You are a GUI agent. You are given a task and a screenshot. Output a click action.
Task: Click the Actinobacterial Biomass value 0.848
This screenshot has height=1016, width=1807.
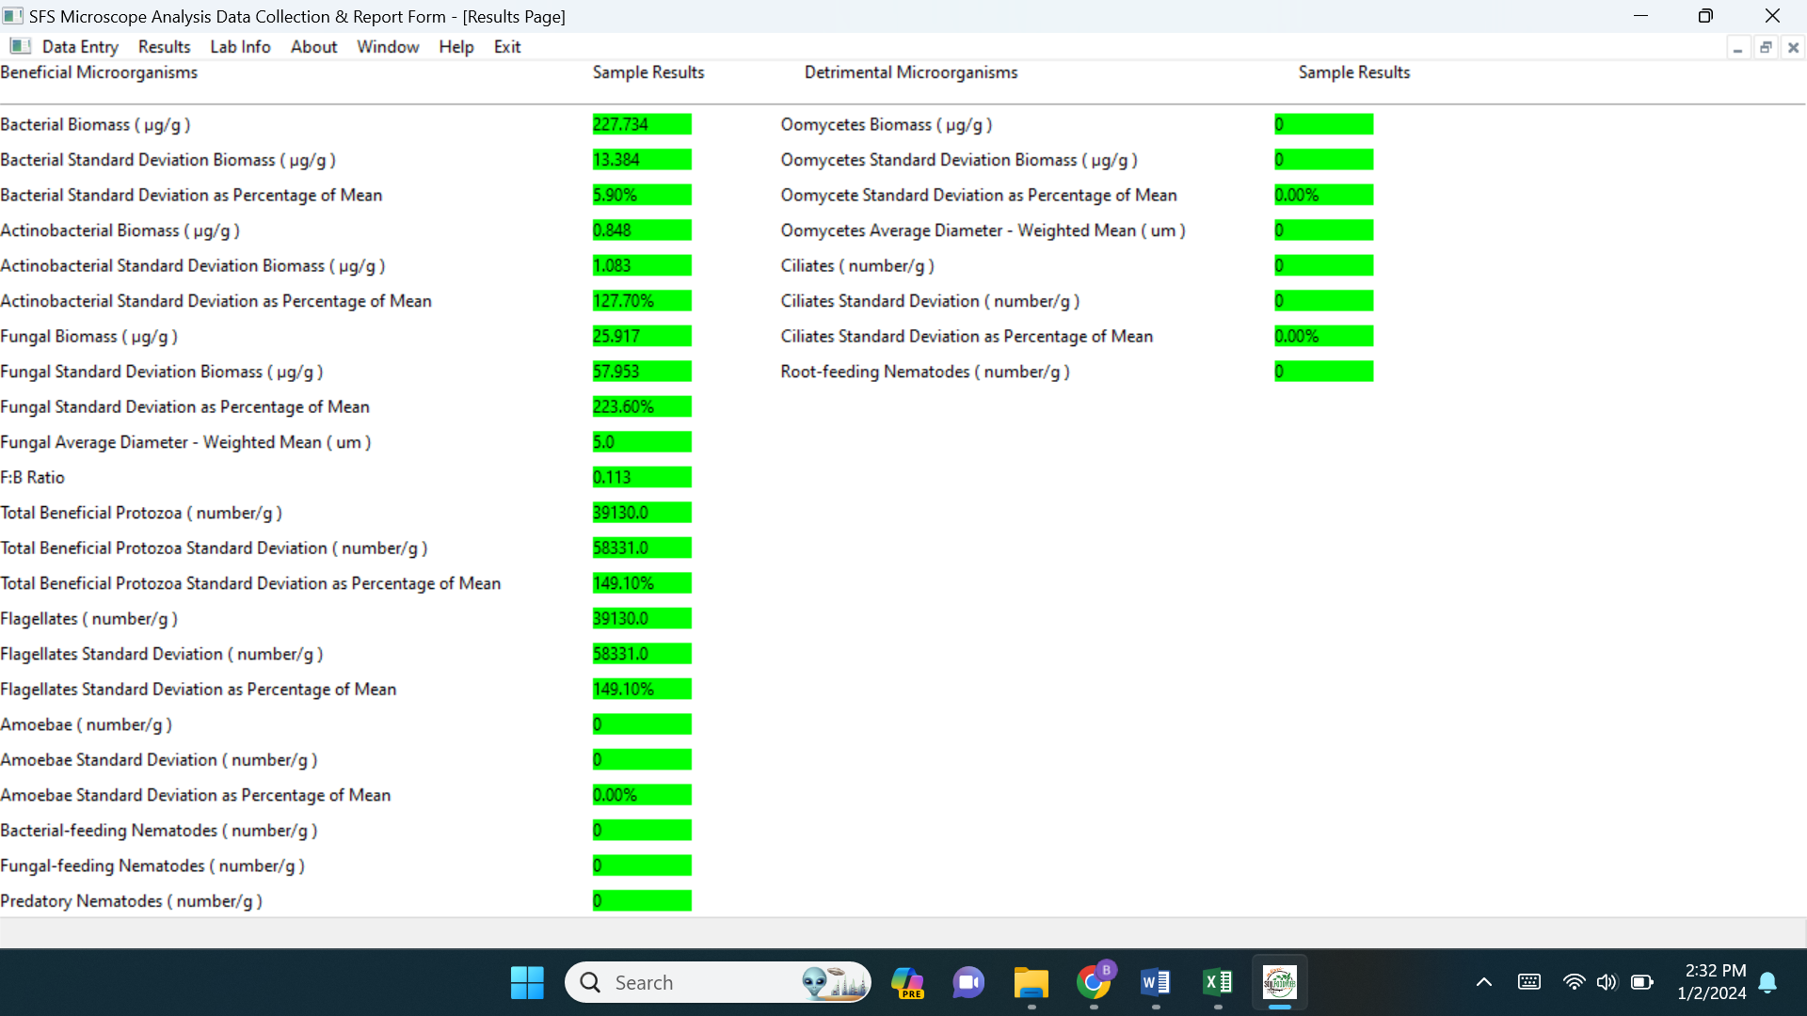tap(642, 230)
